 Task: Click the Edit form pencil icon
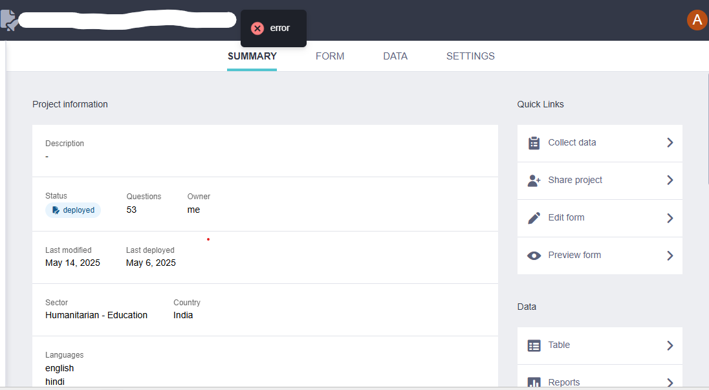[x=534, y=218]
